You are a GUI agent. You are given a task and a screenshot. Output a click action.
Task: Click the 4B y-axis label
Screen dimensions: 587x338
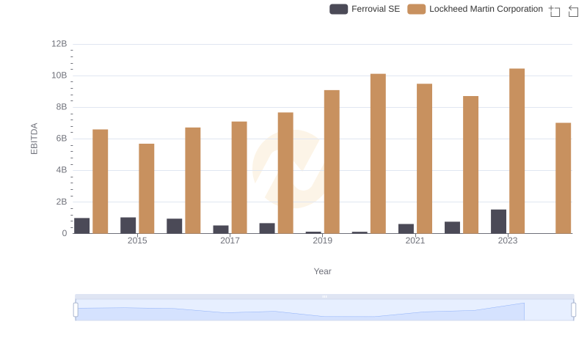[62, 170]
